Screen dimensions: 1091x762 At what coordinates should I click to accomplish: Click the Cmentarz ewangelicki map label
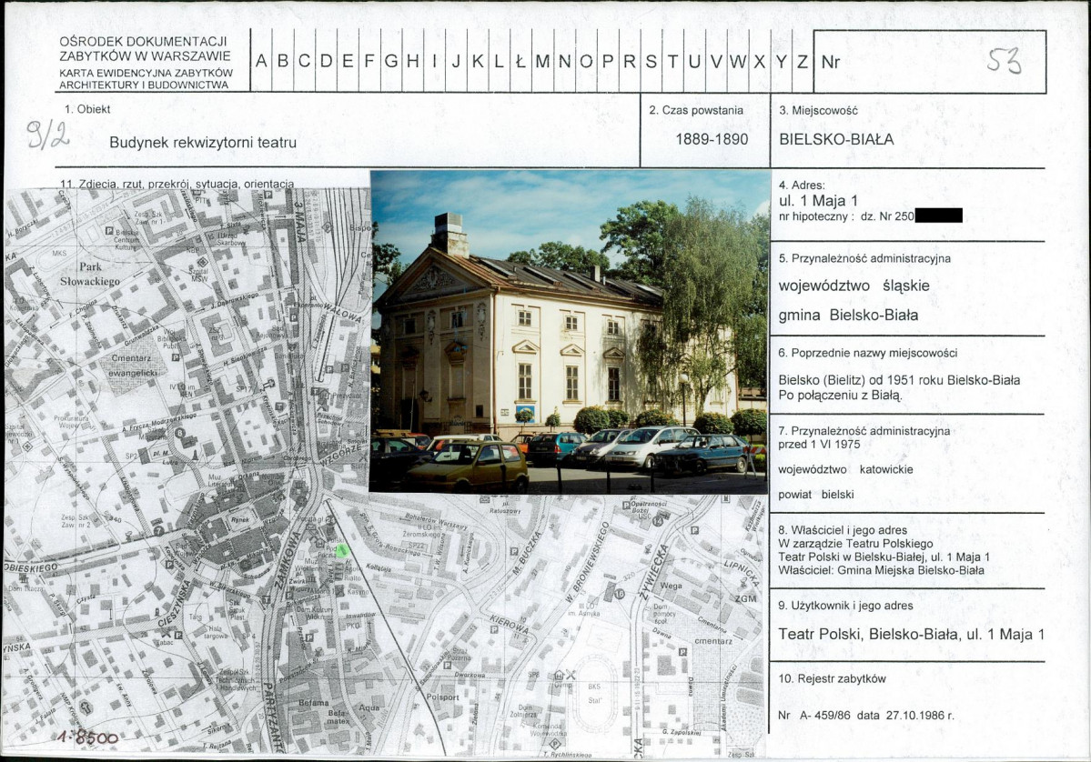point(135,365)
